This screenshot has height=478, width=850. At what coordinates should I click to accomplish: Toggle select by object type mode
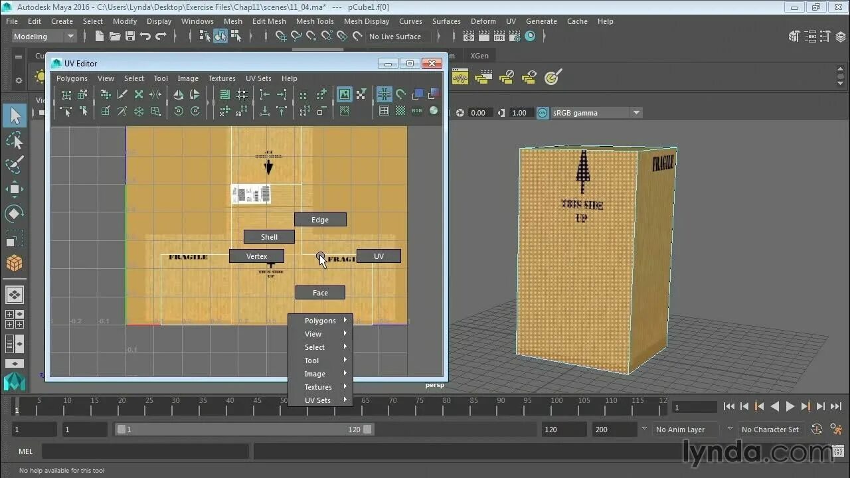tap(220, 37)
